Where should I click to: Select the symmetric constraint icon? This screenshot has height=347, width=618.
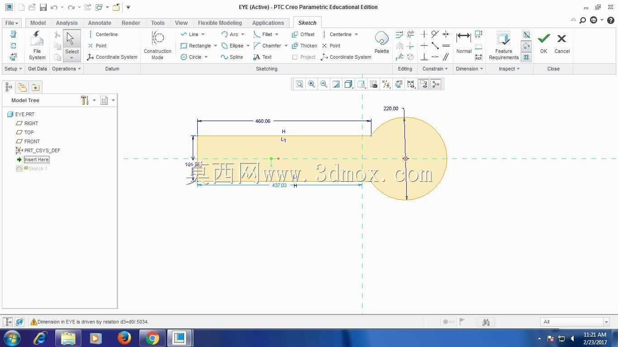tap(446, 34)
